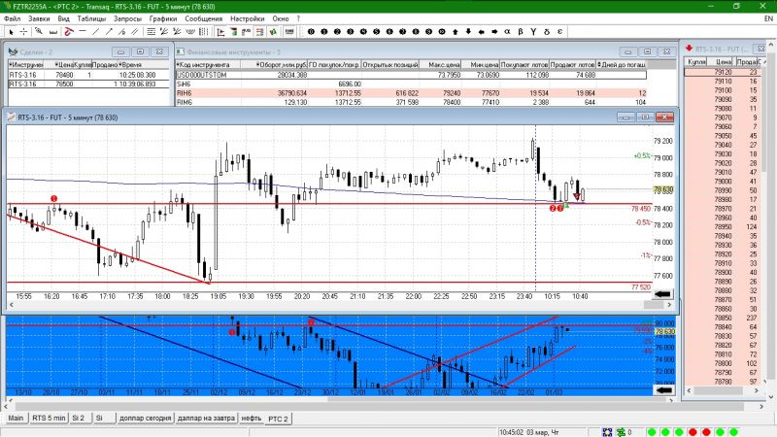Close the RTS-3.16 5-minute chart window
This screenshot has height=437, width=777.
[664, 117]
